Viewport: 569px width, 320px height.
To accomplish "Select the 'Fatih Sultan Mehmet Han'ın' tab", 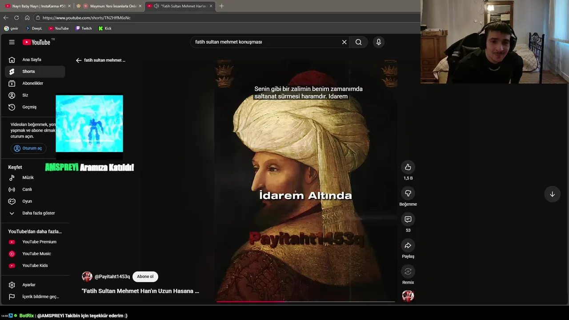I will 180,6.
